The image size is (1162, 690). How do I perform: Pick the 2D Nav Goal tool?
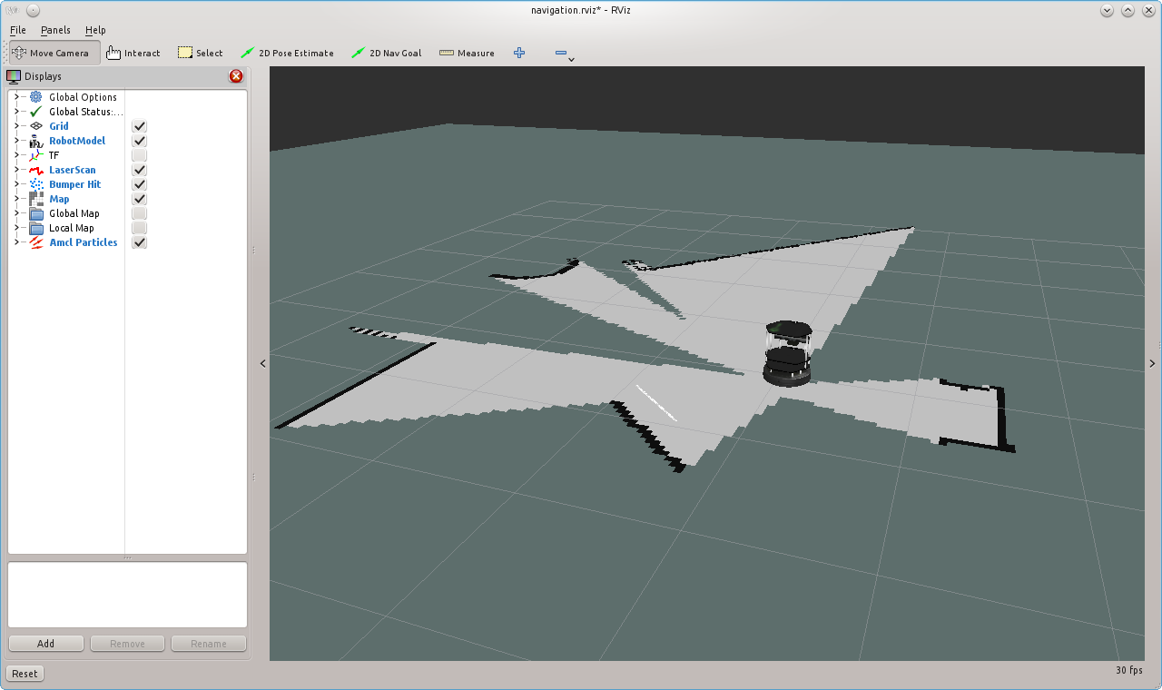tap(387, 53)
